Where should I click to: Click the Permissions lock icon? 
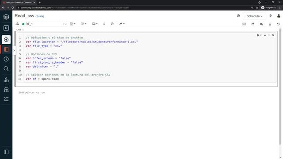point(104,24)
